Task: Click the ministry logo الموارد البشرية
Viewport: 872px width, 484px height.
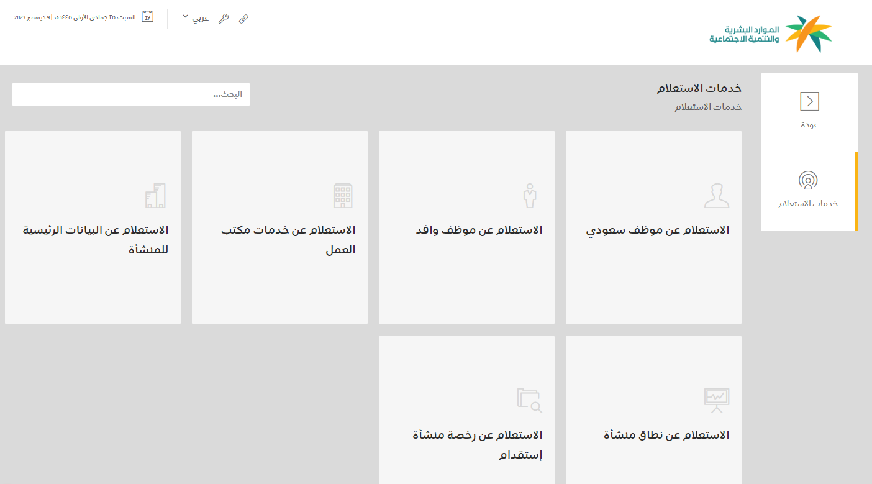Action: [771, 34]
